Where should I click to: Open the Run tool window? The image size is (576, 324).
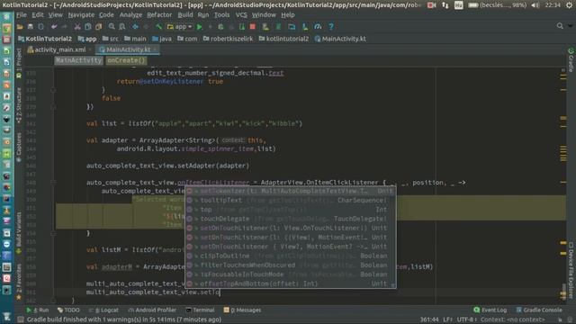(38, 310)
